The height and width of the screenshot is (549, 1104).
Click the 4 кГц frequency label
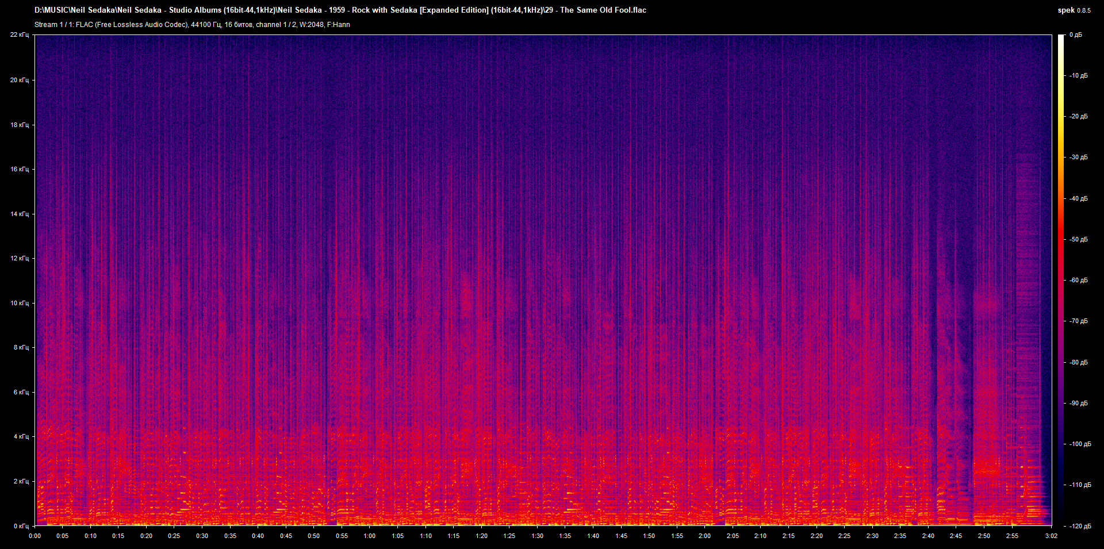21,436
